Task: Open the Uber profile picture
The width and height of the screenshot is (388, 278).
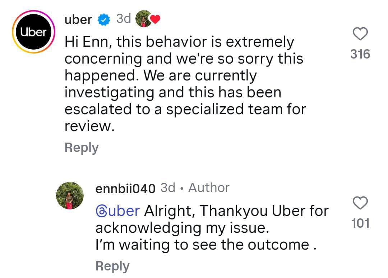Action: coord(32,32)
